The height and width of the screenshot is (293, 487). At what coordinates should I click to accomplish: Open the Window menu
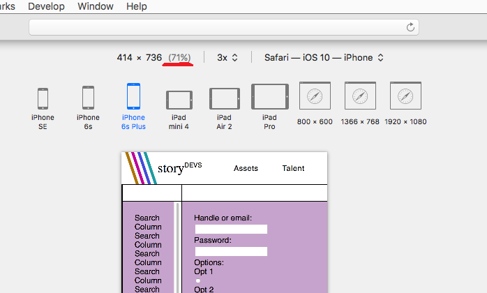pos(95,6)
